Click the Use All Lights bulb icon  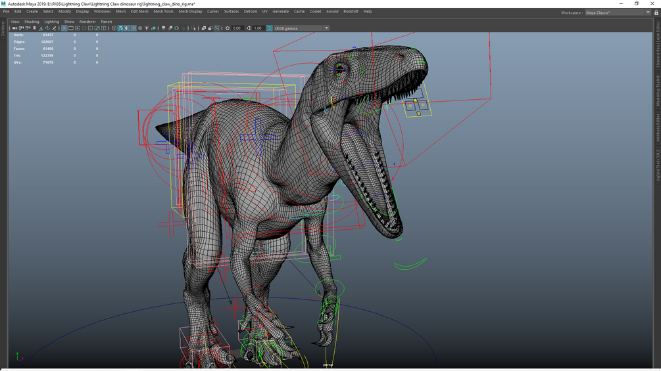tap(147, 28)
